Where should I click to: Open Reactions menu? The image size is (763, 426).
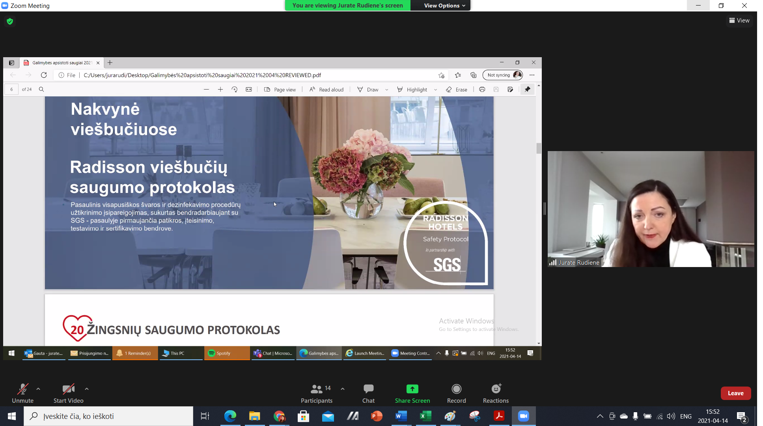click(x=496, y=393)
